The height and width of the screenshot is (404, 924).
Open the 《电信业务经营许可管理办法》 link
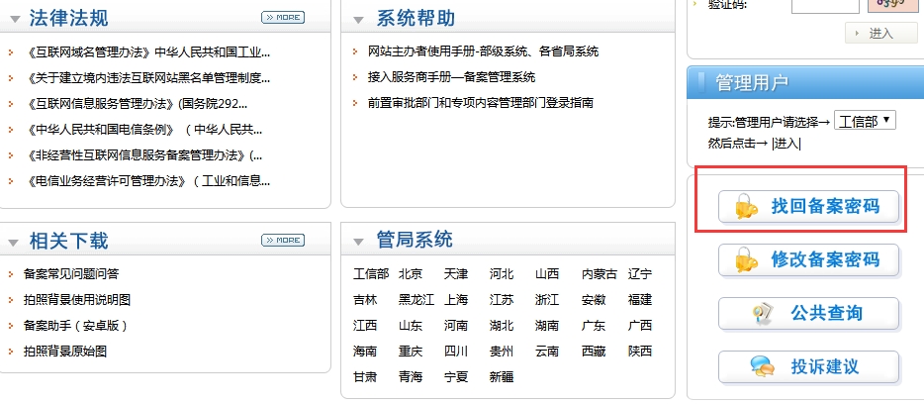150,180
